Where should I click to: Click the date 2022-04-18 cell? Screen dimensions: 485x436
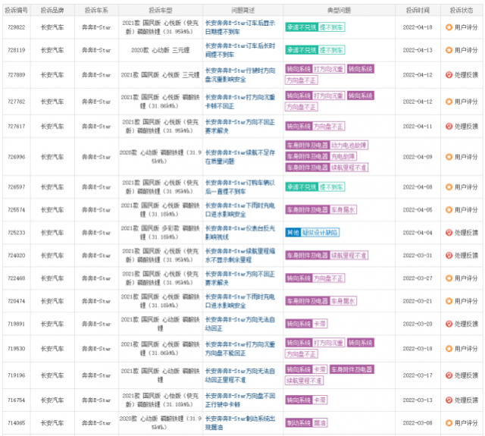418,27
